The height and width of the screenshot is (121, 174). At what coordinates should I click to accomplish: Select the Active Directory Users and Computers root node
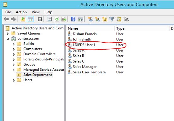click(38, 28)
